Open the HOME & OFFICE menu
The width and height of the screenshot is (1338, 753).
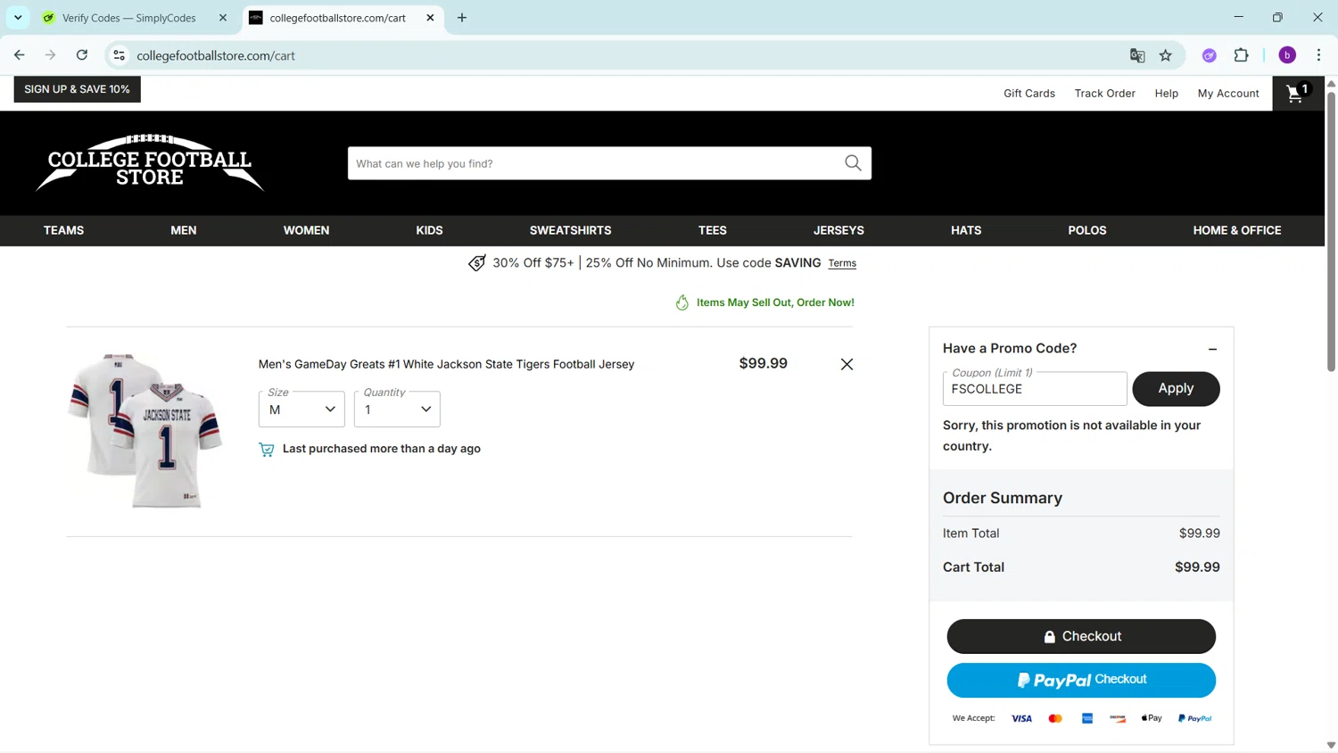pos(1237,230)
